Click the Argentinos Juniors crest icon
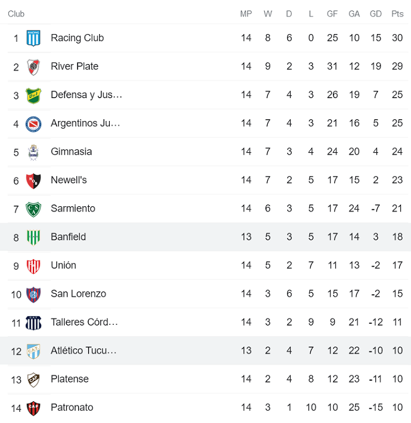411x423 pixels. pos(33,123)
